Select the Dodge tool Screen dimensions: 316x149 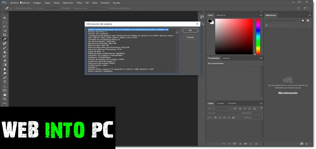coord(5,74)
